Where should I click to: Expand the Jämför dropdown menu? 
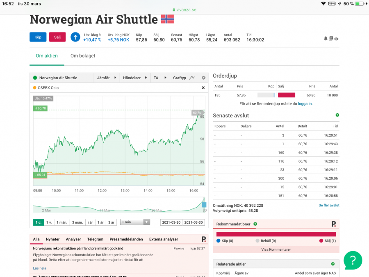106,78
